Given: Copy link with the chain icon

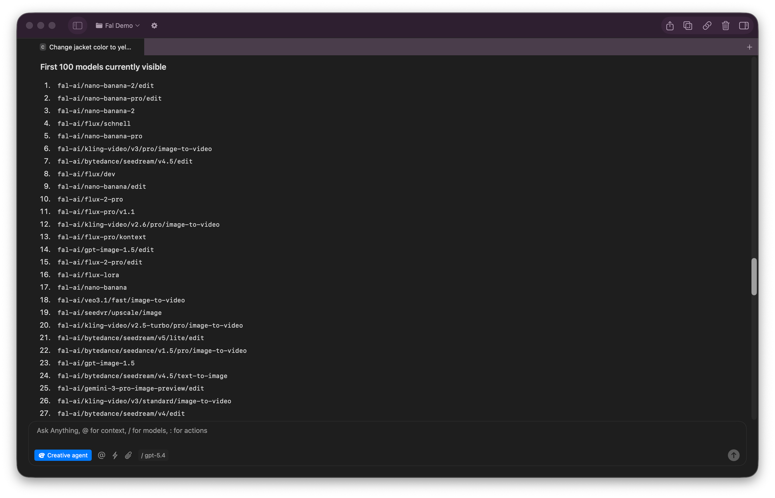Looking at the screenshot, I should click(x=707, y=26).
